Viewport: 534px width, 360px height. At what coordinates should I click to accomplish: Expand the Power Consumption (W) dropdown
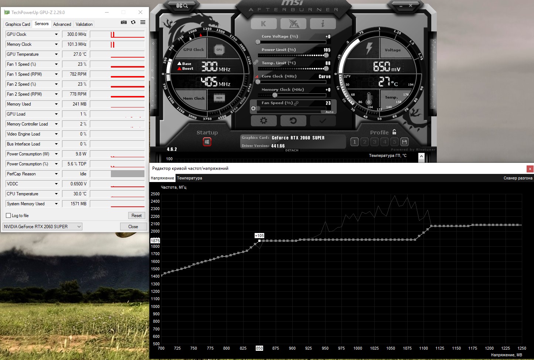(x=56, y=154)
